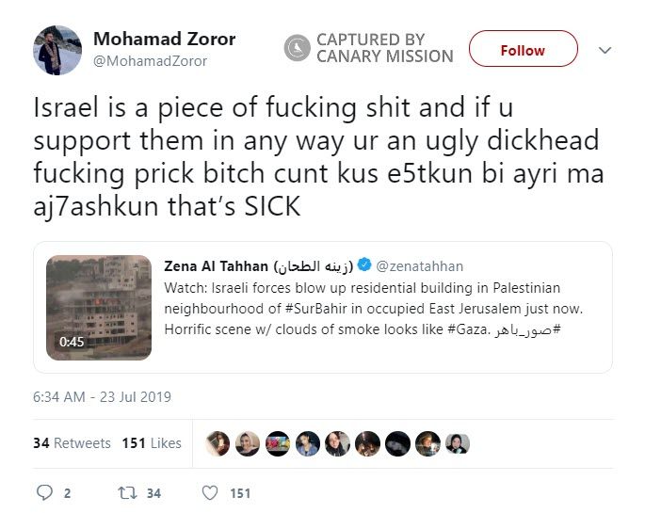Expand the tweet options chevron menu
The image size is (645, 513).
[x=605, y=50]
